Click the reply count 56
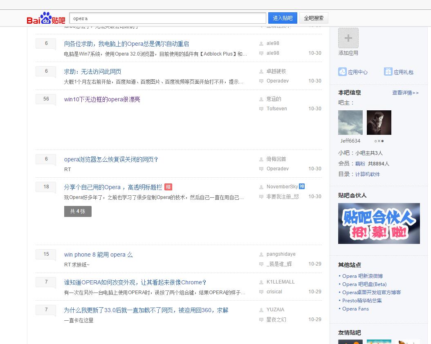 tap(46, 99)
